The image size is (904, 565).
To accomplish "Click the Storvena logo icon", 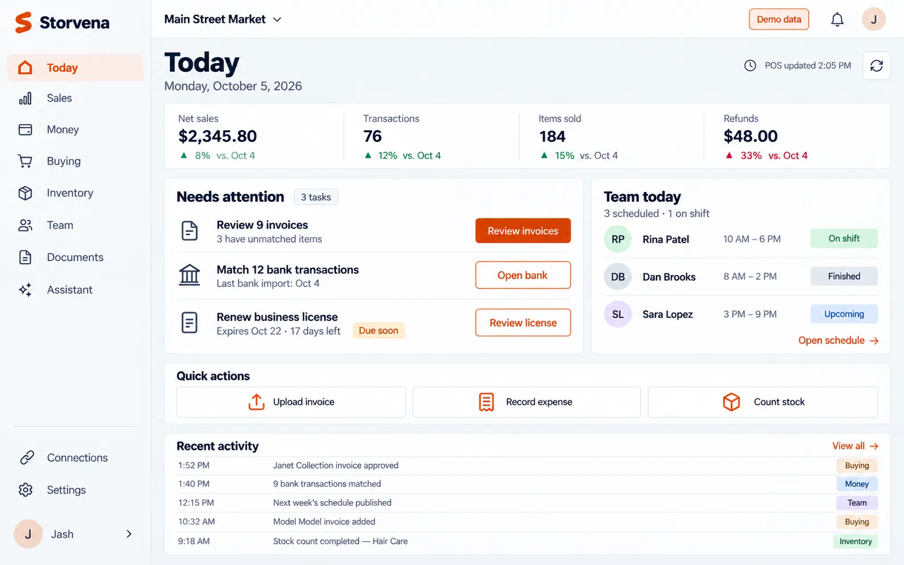I will pos(23,23).
